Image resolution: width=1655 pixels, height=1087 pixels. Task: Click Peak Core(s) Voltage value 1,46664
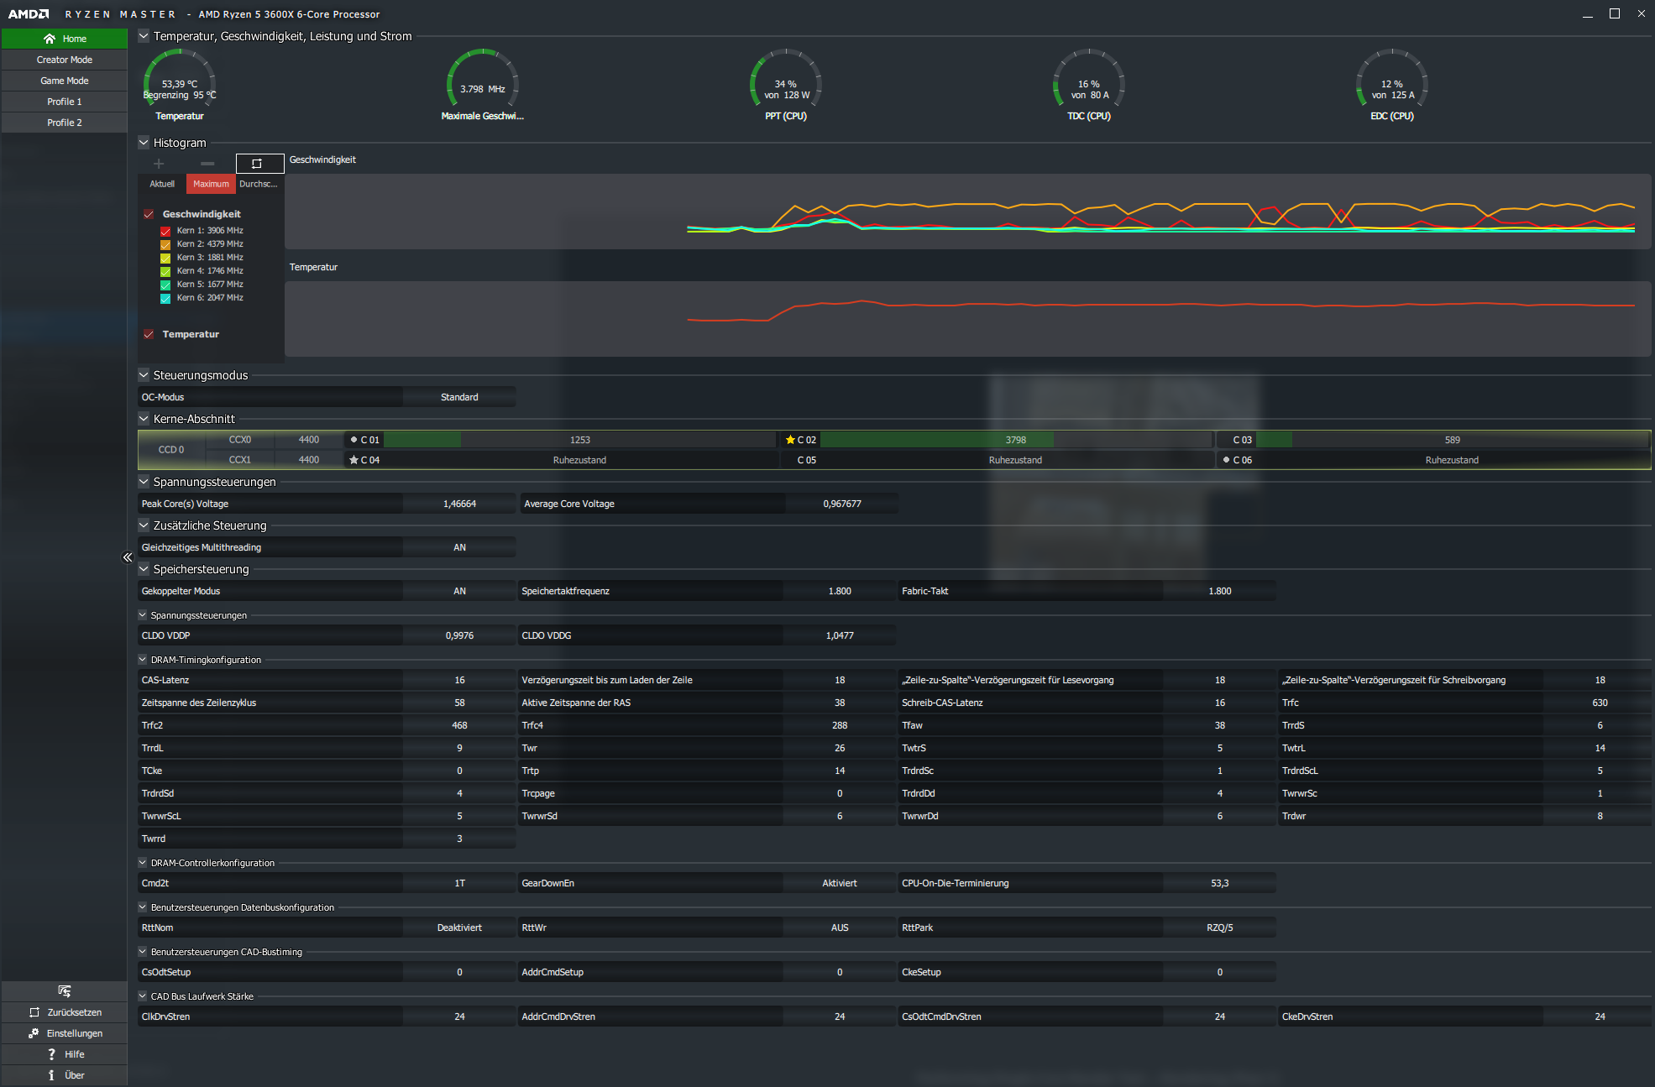pos(459,504)
